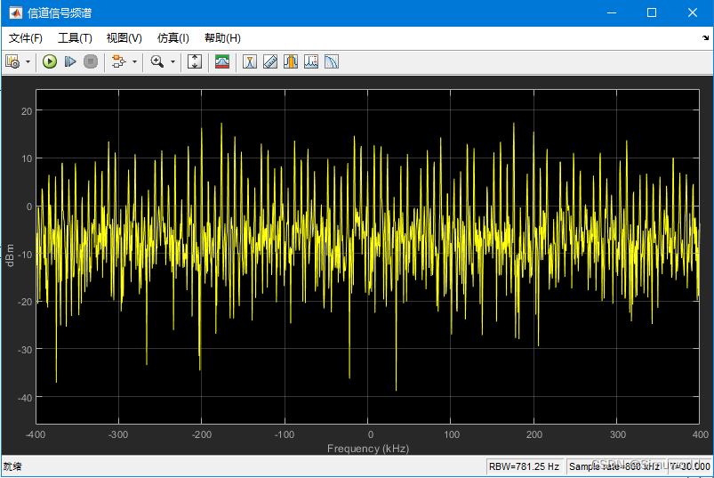Screen dimensions: 714x478
Task: Click the MATLAB logo in title bar
Action: [x=15, y=12]
